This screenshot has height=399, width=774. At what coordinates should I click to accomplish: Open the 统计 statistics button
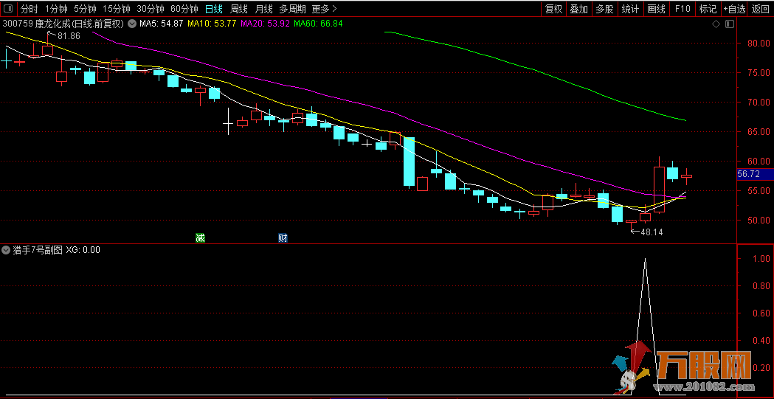630,8
